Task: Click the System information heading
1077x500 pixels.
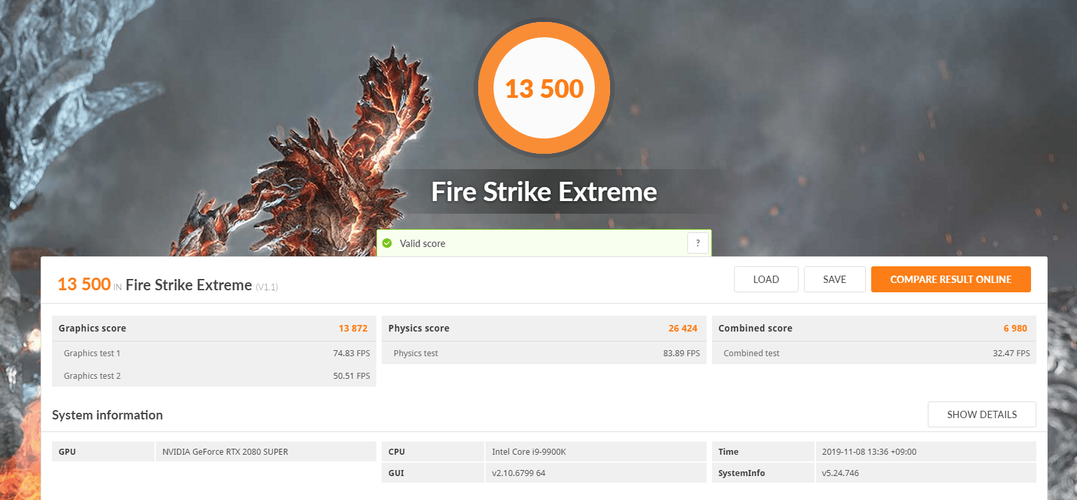Action: click(107, 415)
